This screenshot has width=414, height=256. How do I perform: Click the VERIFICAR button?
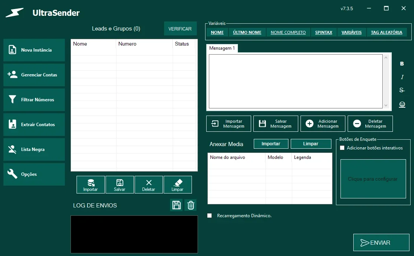[x=180, y=29]
